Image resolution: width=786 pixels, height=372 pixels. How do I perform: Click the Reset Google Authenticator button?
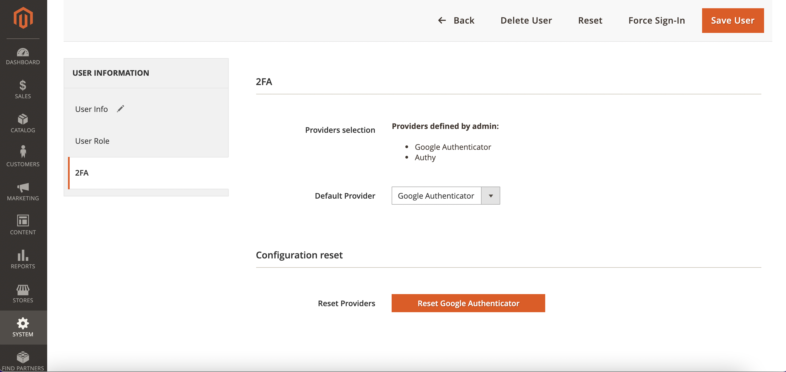pos(468,303)
